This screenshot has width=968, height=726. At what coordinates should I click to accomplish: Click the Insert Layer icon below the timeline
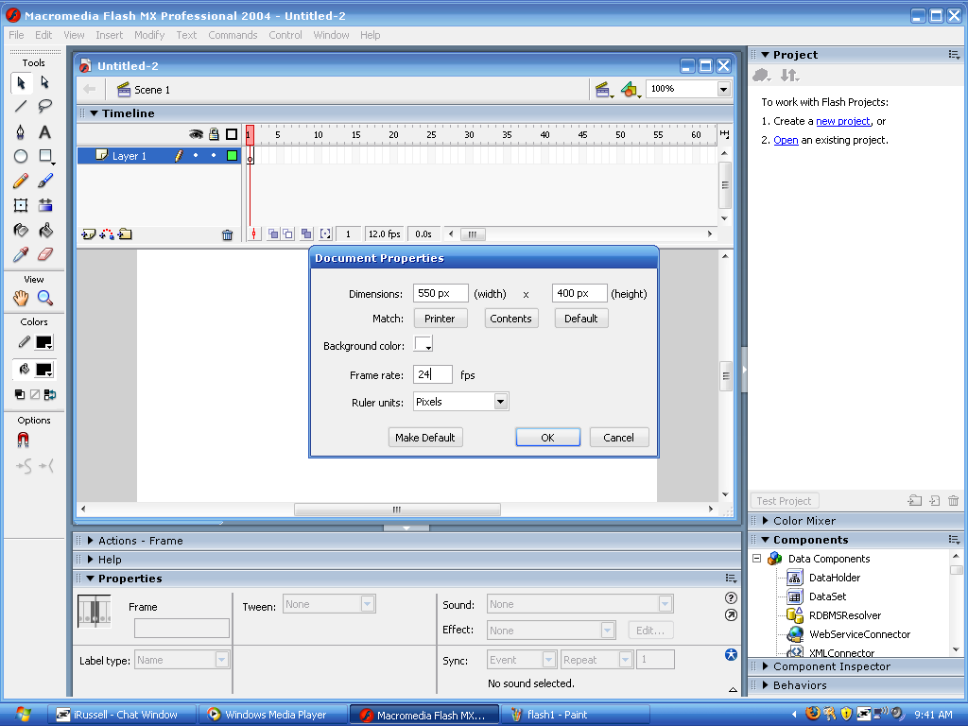pyautogui.click(x=89, y=233)
